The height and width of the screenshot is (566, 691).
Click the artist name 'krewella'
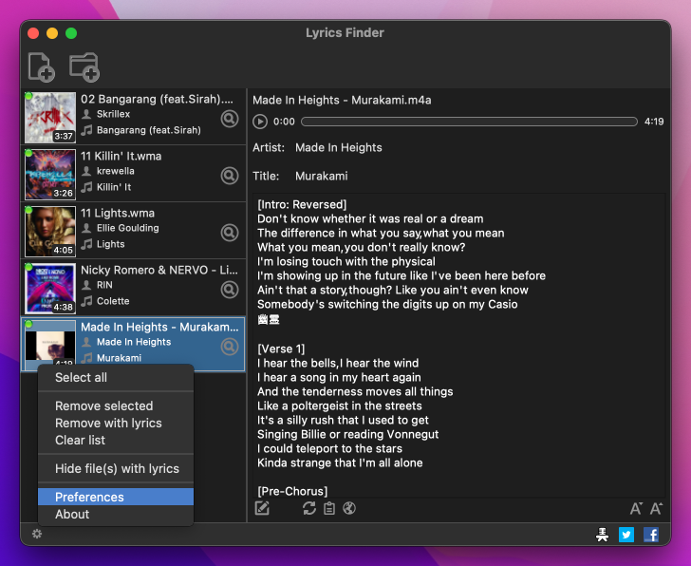pyautogui.click(x=116, y=171)
